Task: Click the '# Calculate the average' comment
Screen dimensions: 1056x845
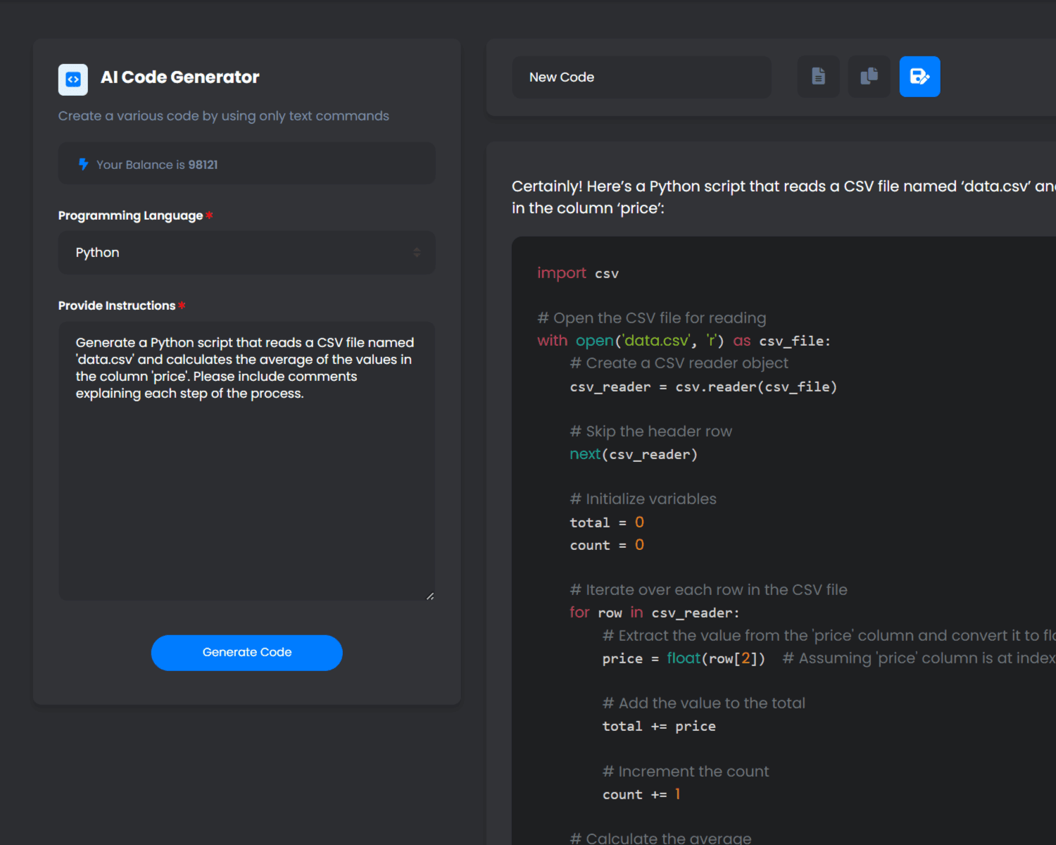Action: 661,838
